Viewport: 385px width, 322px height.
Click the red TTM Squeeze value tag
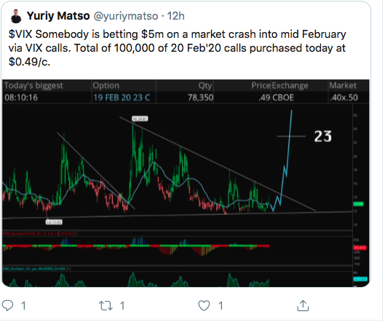pos(360,248)
